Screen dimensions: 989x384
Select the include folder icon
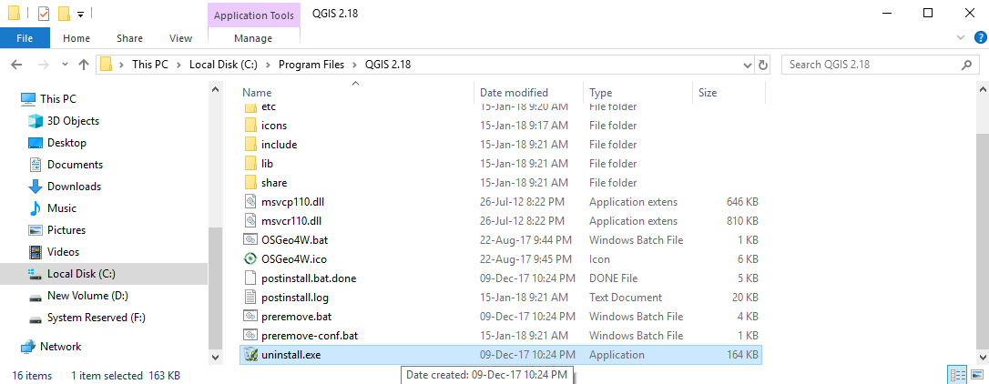click(x=250, y=145)
